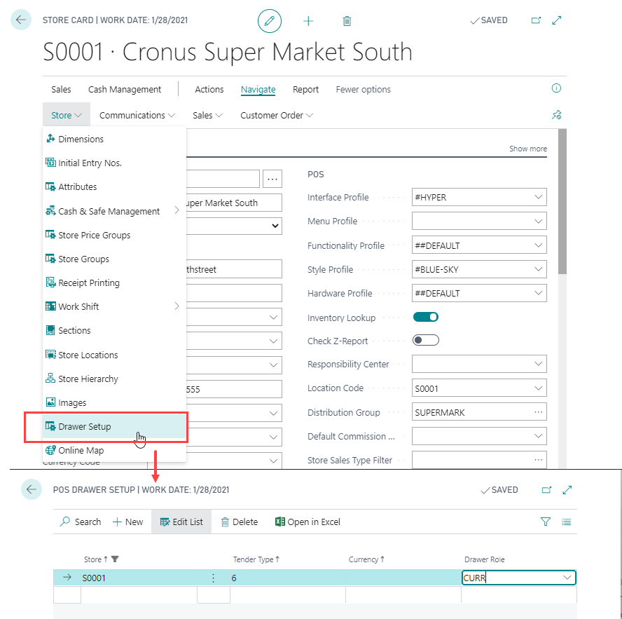Open the Location Code dropdown
The image size is (622, 619).
point(538,388)
